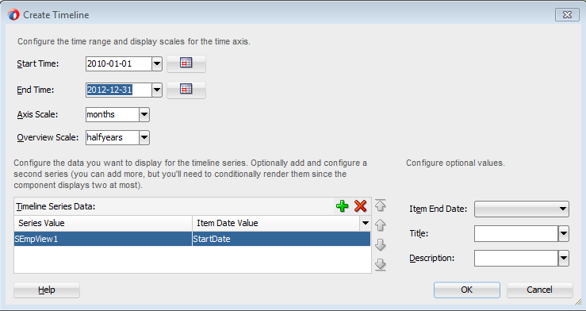Screen dimensions: 586x311
Task: Click the Create Timeline app icon
Action: (x=13, y=15)
